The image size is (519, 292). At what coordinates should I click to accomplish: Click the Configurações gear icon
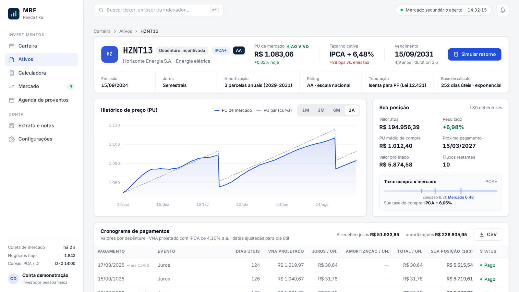12,139
